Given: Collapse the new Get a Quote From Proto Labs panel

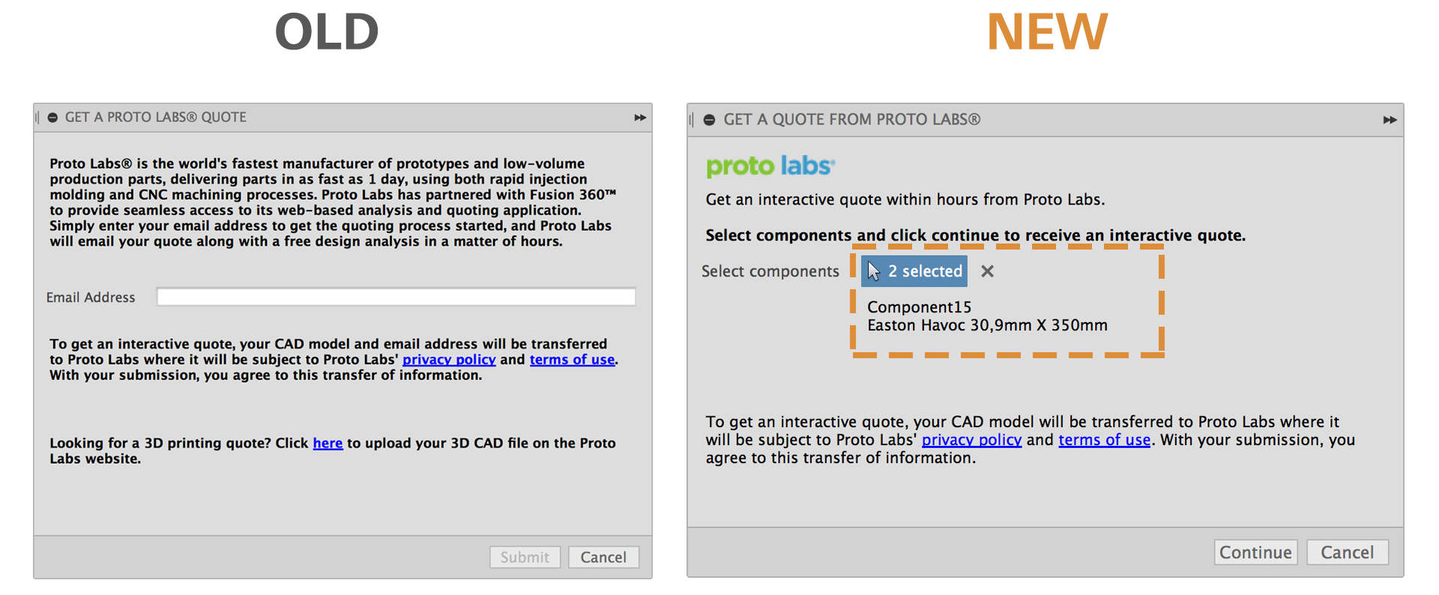Looking at the screenshot, I should (x=709, y=120).
